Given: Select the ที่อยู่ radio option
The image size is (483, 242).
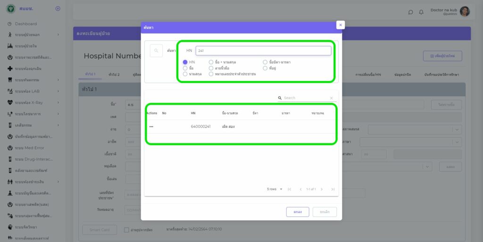Looking at the screenshot, I should tap(265, 68).
